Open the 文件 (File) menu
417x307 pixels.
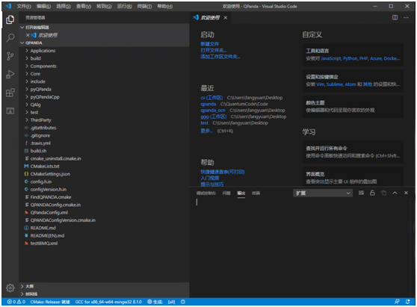coord(24,6)
